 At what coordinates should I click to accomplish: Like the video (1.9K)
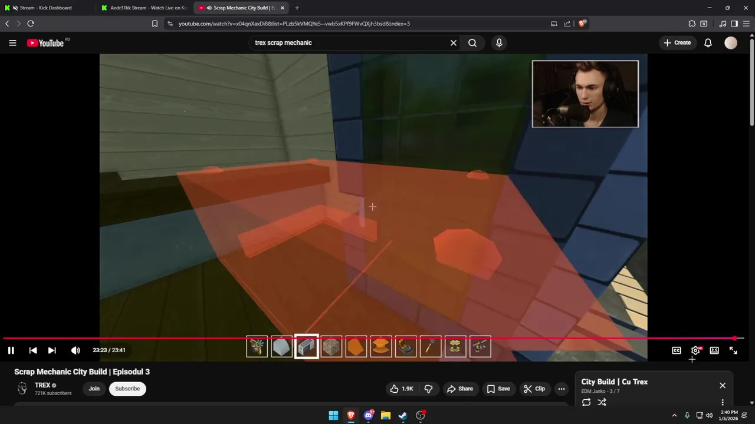pos(401,389)
